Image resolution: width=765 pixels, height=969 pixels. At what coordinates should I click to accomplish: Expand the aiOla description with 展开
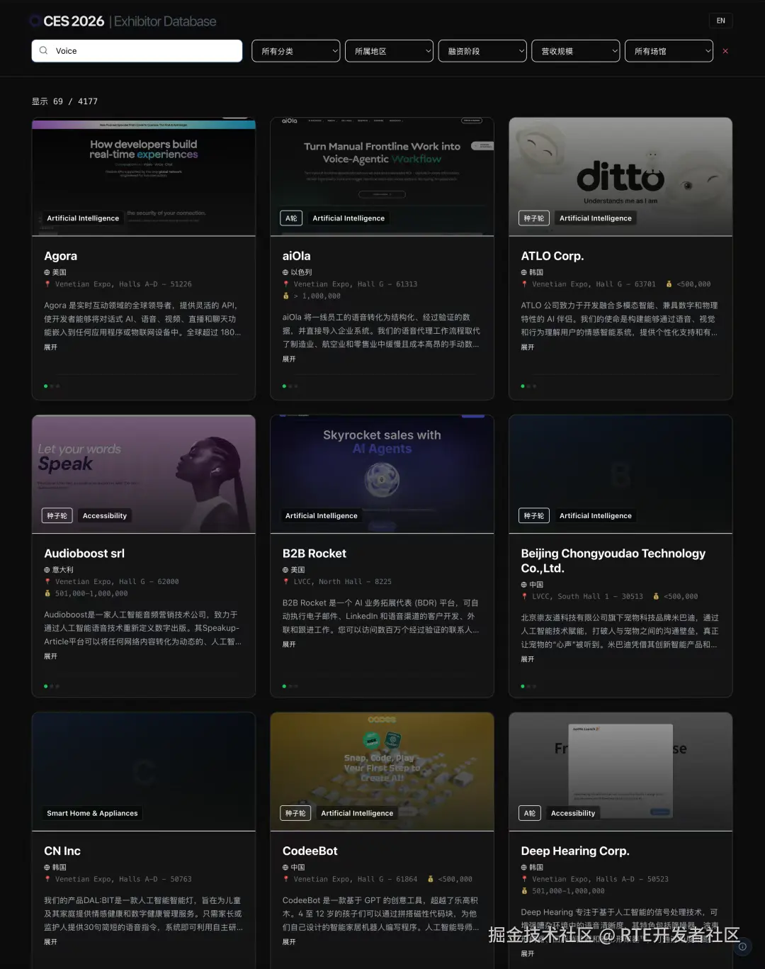pyautogui.click(x=289, y=359)
